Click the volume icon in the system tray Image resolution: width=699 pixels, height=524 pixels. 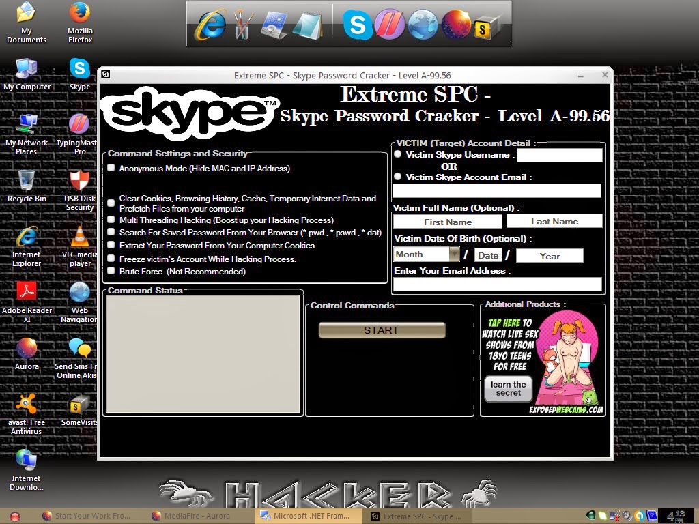627,515
